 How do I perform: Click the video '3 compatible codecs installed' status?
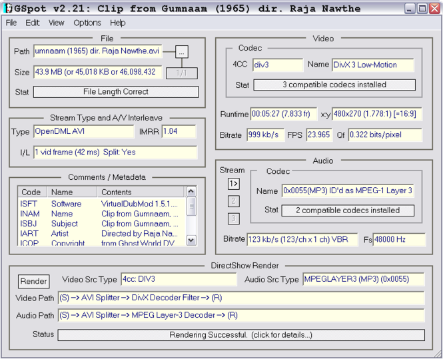[x=334, y=85]
